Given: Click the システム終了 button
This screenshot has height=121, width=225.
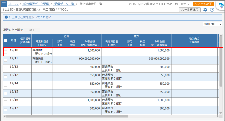Looking at the screenshot, I should (203, 4).
